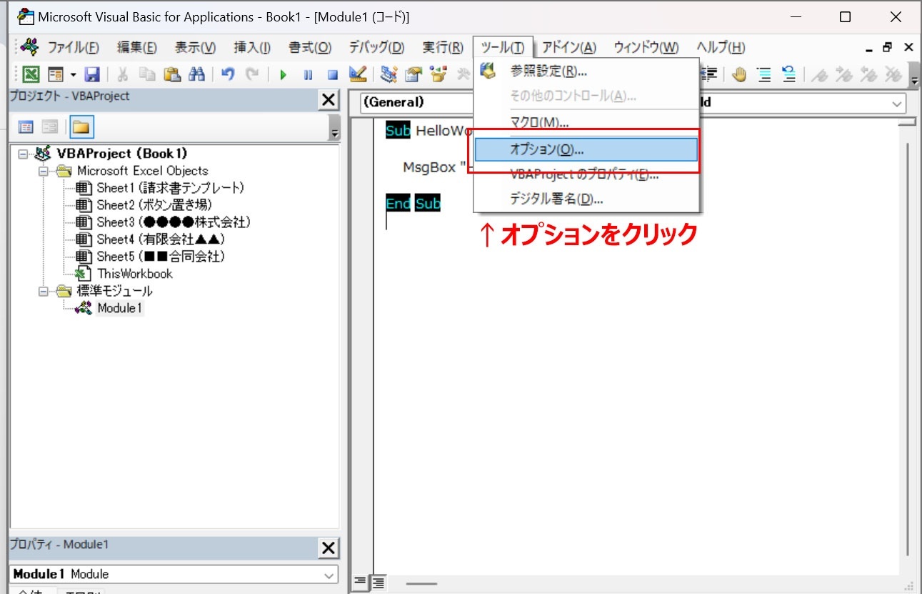Open the 編集(E) menu
922x594 pixels.
click(x=136, y=47)
